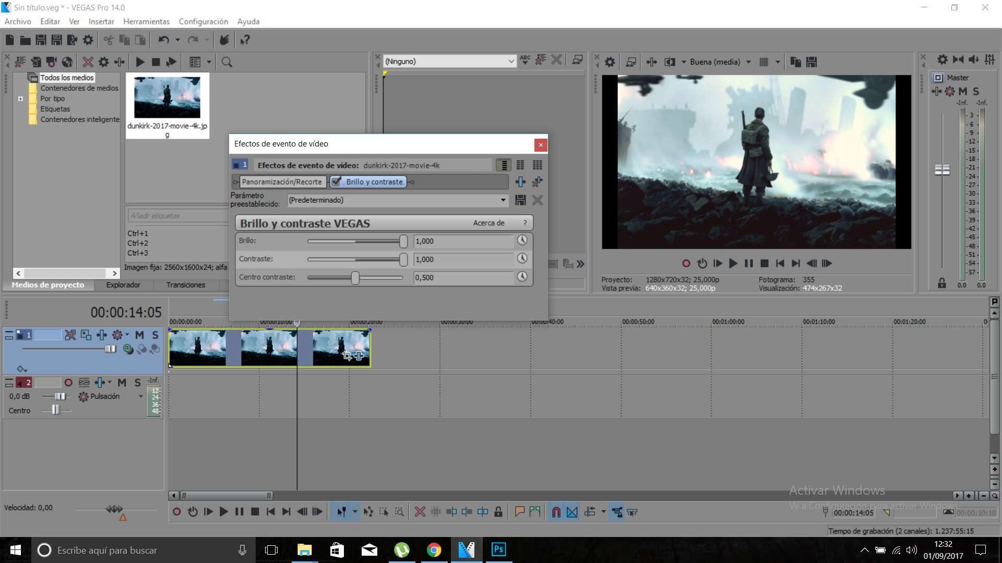Arm audio track 2 for recording

(x=68, y=383)
